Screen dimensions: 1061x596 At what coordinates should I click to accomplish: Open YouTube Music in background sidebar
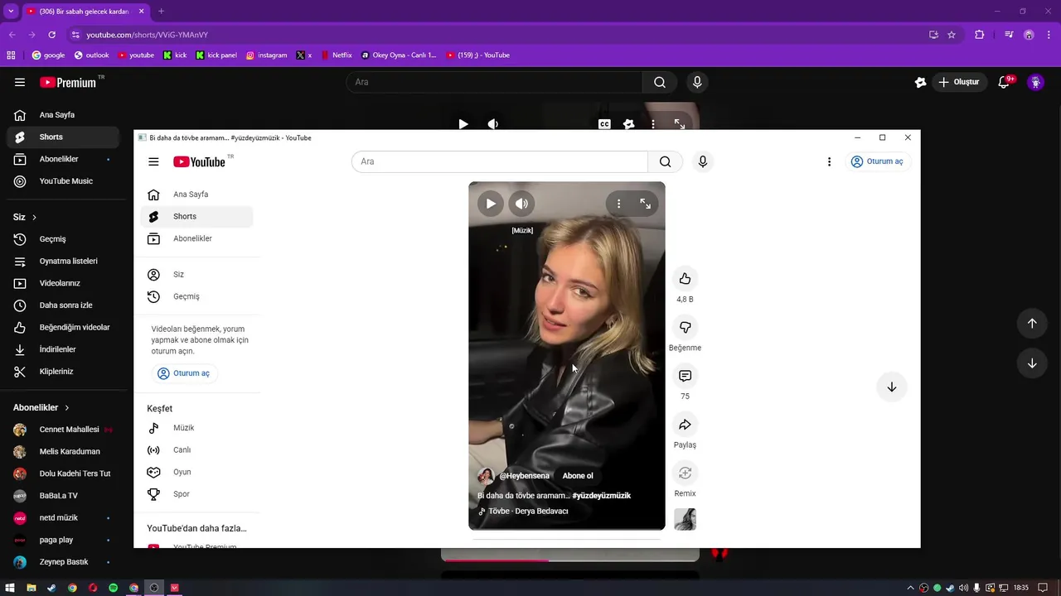[x=63, y=181]
